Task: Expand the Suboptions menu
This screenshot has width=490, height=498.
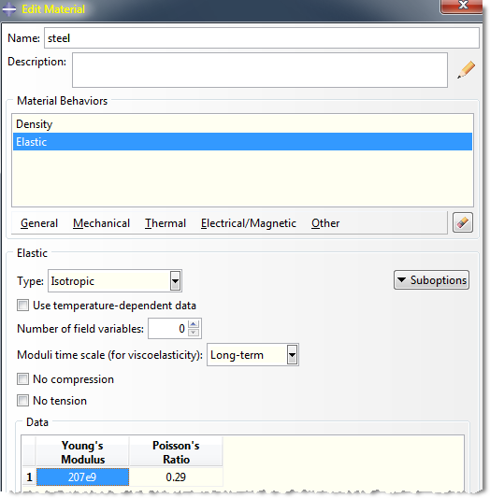Action: tap(431, 279)
